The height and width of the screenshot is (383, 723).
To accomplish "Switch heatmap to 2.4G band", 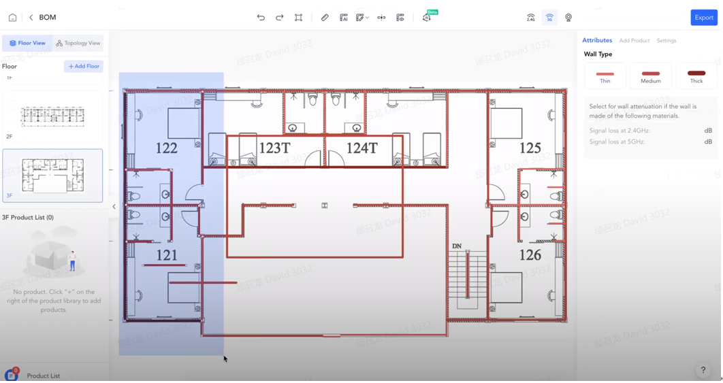I will click(x=531, y=18).
